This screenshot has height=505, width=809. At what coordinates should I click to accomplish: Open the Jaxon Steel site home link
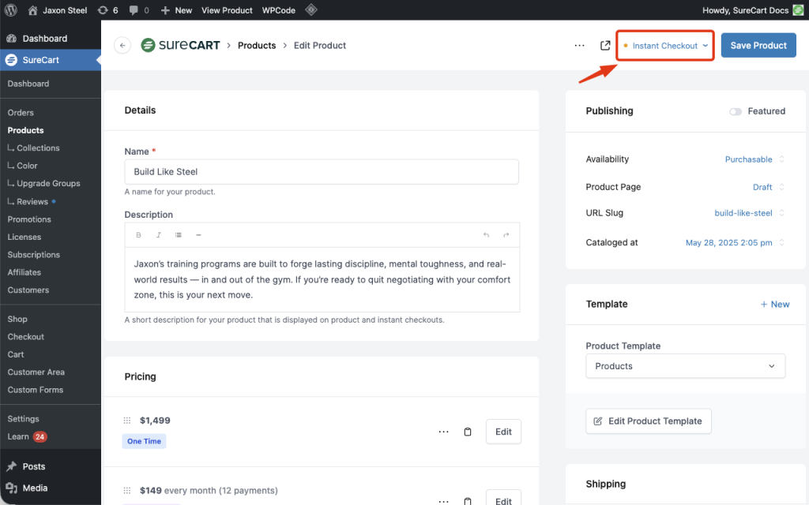click(x=57, y=10)
